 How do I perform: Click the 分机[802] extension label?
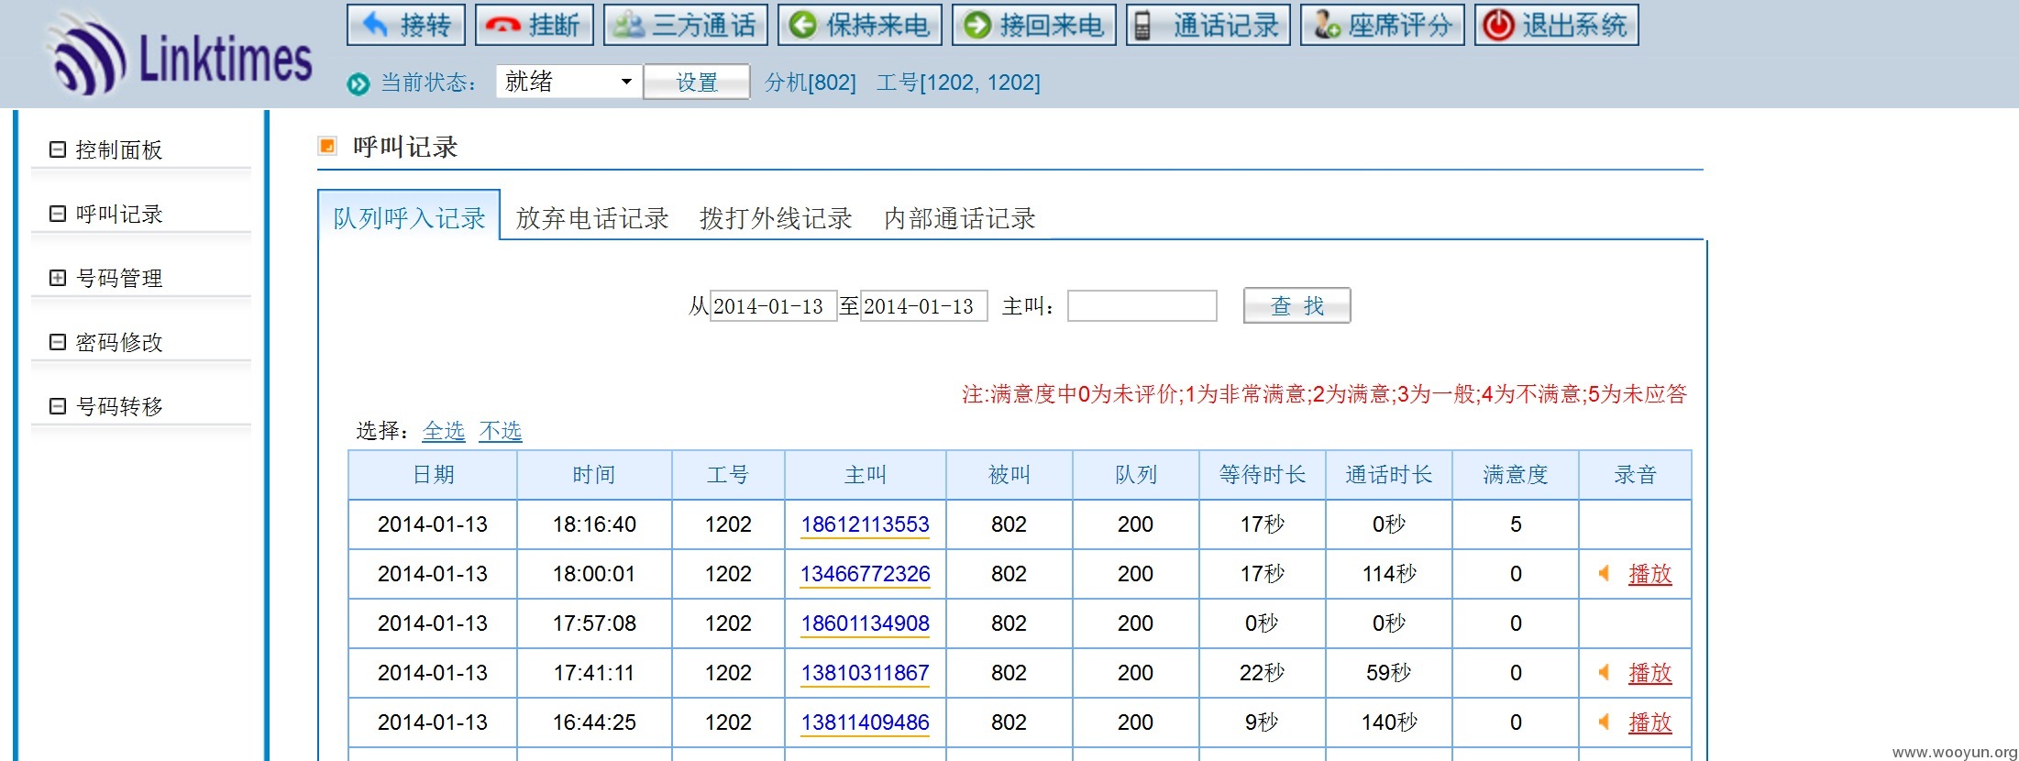coord(811,83)
